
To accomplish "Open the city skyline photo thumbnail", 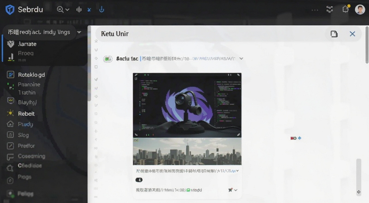I will pyautogui.click(x=187, y=151).
